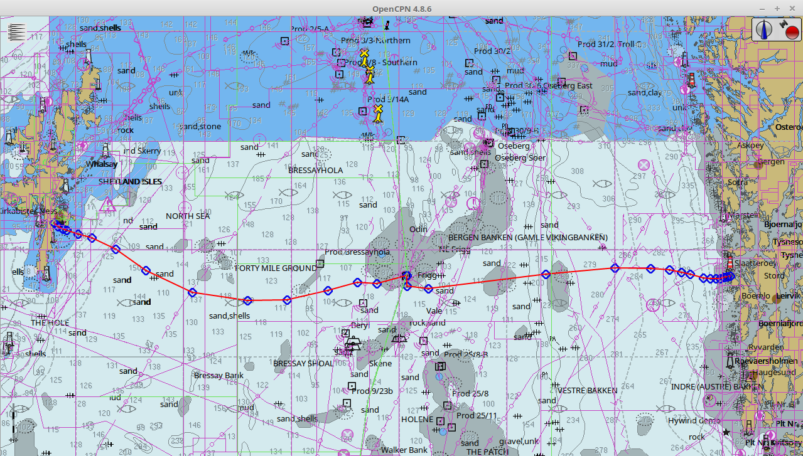Click the square platform symbol at Prod Bressayhola
The image size is (803, 456).
pyautogui.click(x=320, y=263)
